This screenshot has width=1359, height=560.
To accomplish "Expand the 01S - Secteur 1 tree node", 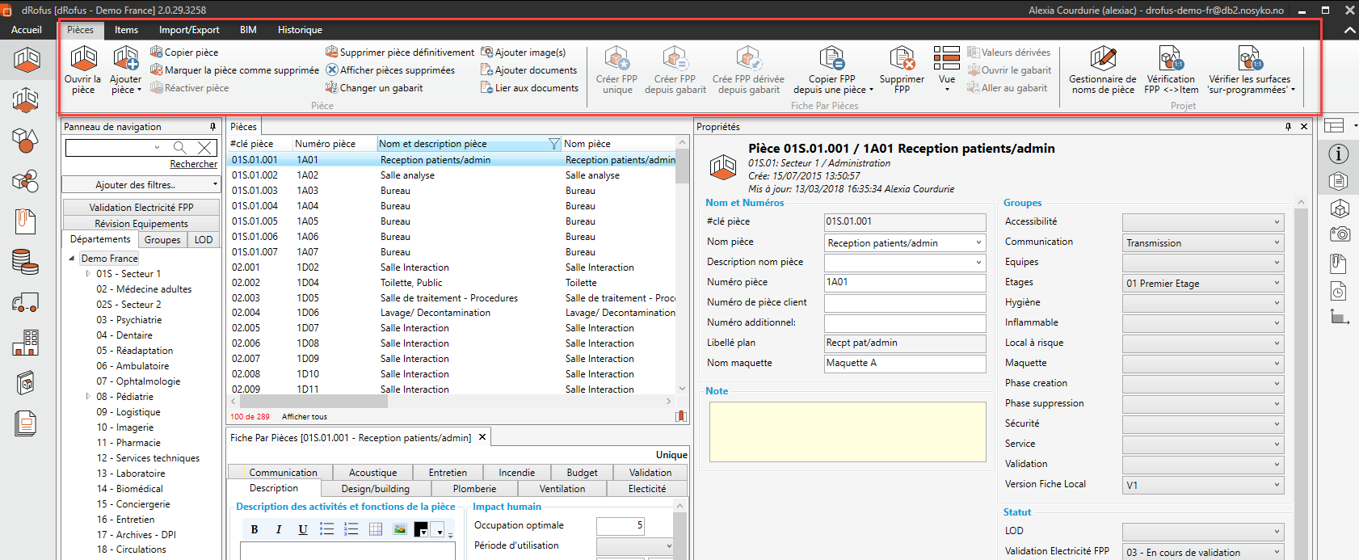I will [x=88, y=274].
